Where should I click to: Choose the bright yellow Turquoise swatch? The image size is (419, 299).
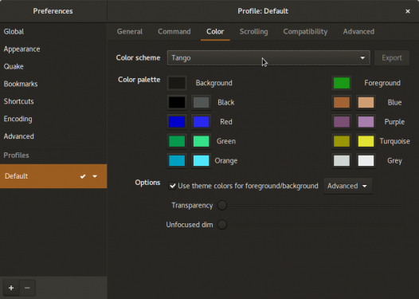click(x=366, y=141)
